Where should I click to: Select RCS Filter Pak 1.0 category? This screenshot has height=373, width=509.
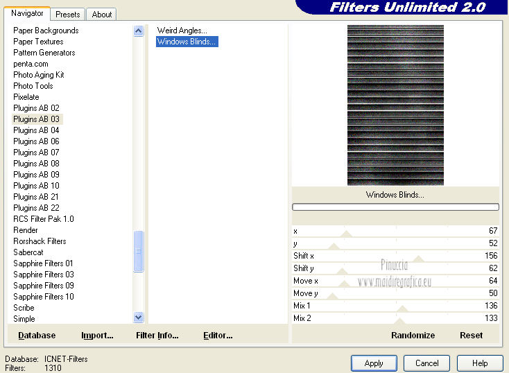click(x=44, y=219)
